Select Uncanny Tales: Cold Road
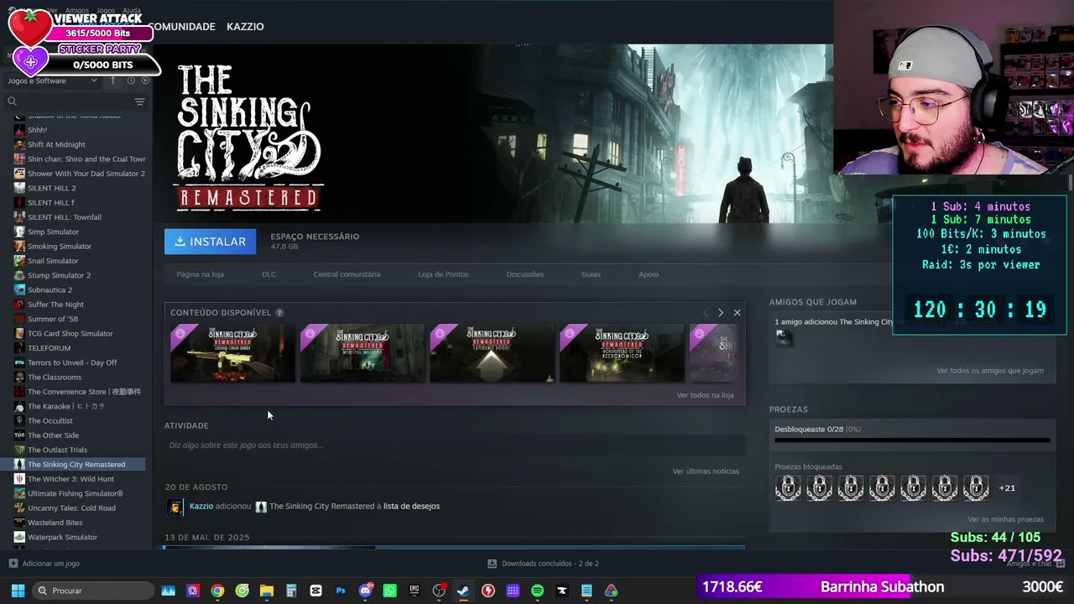 pyautogui.click(x=71, y=508)
